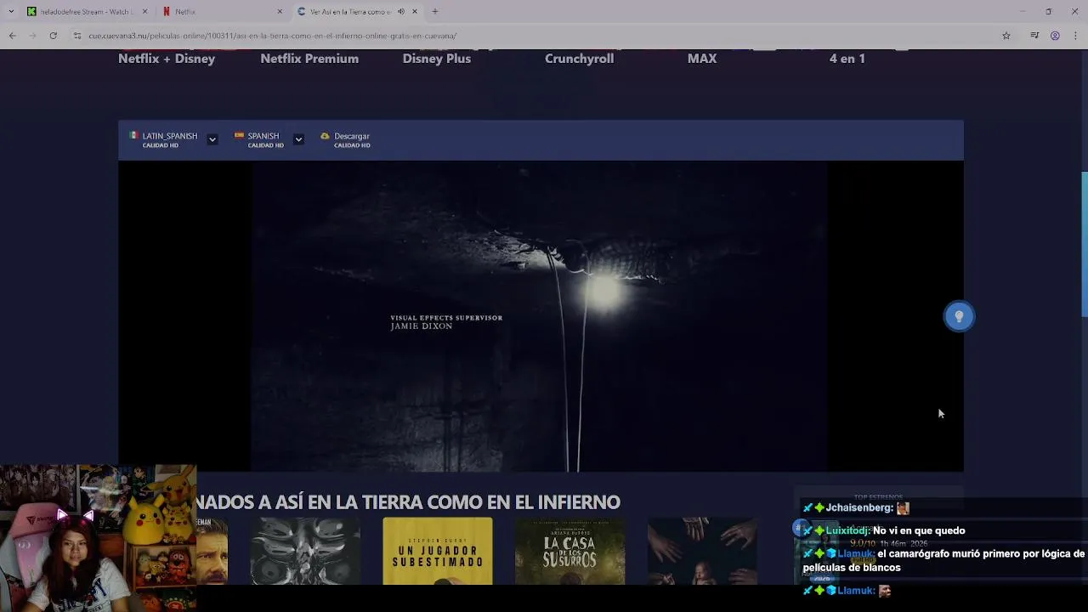Open the Chrome three-dot menu

[1076, 36]
